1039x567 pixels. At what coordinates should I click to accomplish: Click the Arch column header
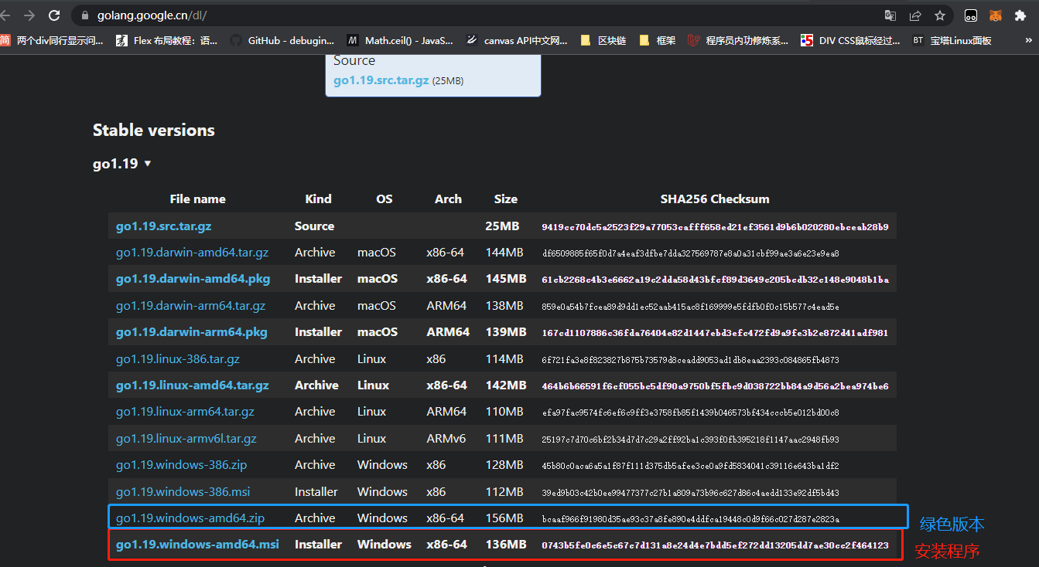448,199
